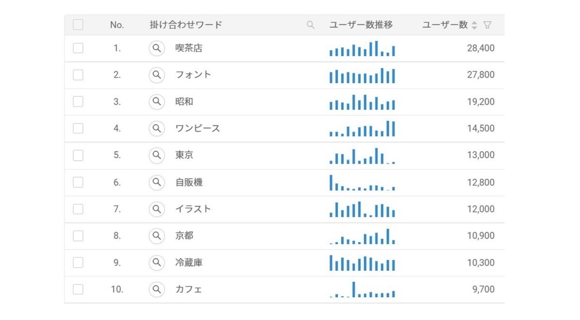Viewport: 580px width, 320px height.
Task: Open keyword search for 自販機 row
Action: pos(156,182)
